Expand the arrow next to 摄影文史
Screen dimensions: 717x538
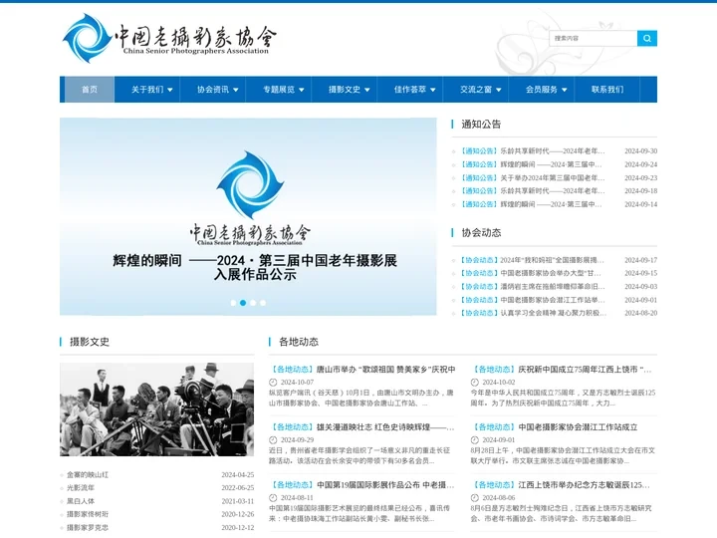367,90
